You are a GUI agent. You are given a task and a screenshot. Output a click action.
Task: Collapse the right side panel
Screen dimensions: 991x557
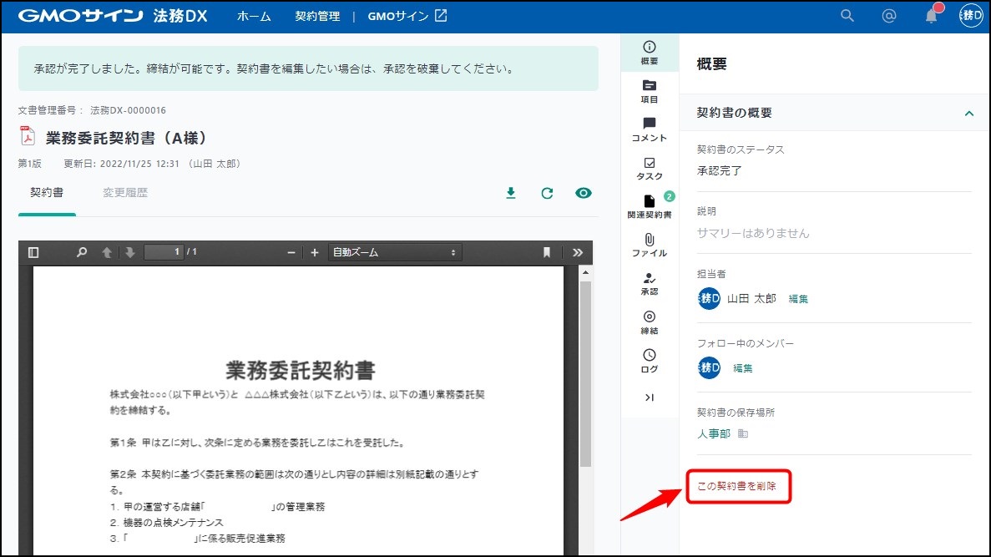tap(649, 397)
